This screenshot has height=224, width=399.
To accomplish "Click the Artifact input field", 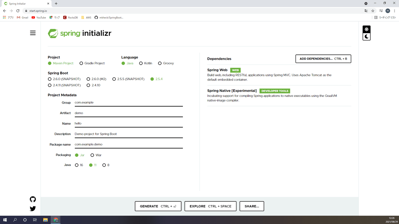I will [x=129, y=113].
